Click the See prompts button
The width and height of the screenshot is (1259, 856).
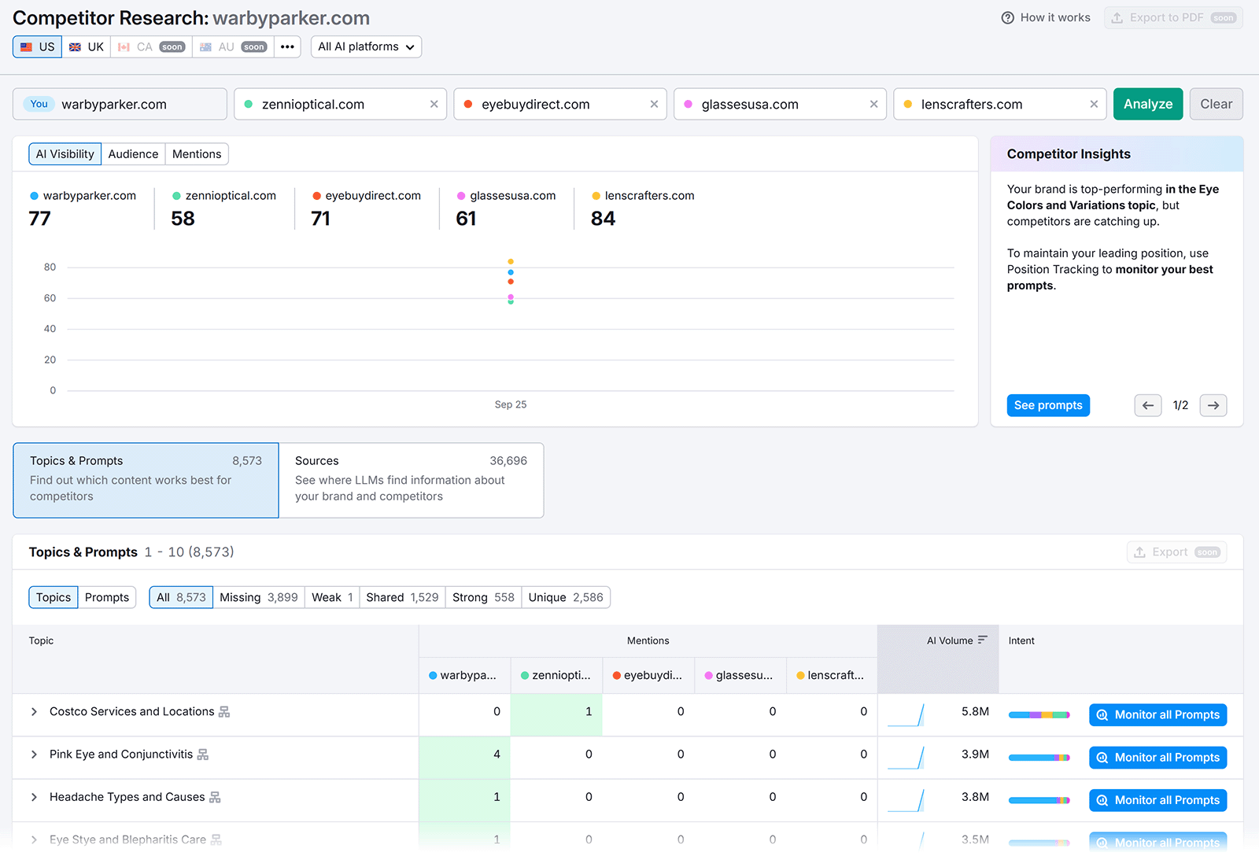1047,405
